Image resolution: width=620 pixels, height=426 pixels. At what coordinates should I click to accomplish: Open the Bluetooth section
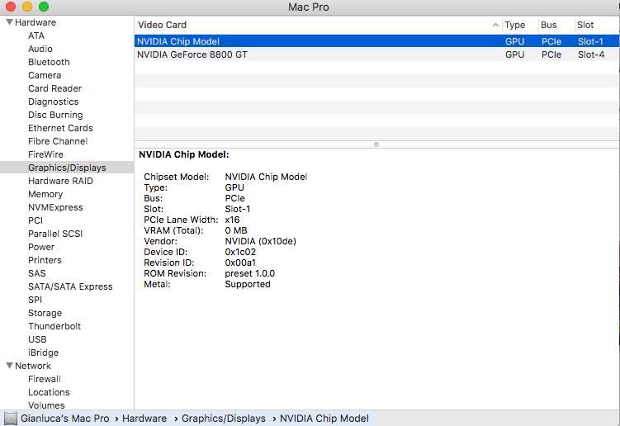(x=49, y=62)
